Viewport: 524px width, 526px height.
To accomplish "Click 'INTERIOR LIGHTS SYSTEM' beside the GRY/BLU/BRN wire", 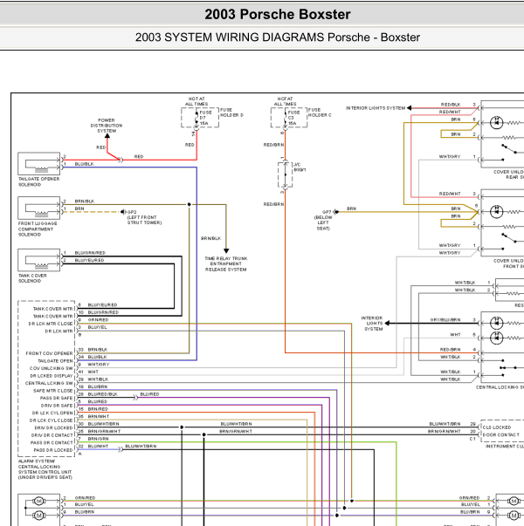I will (372, 324).
